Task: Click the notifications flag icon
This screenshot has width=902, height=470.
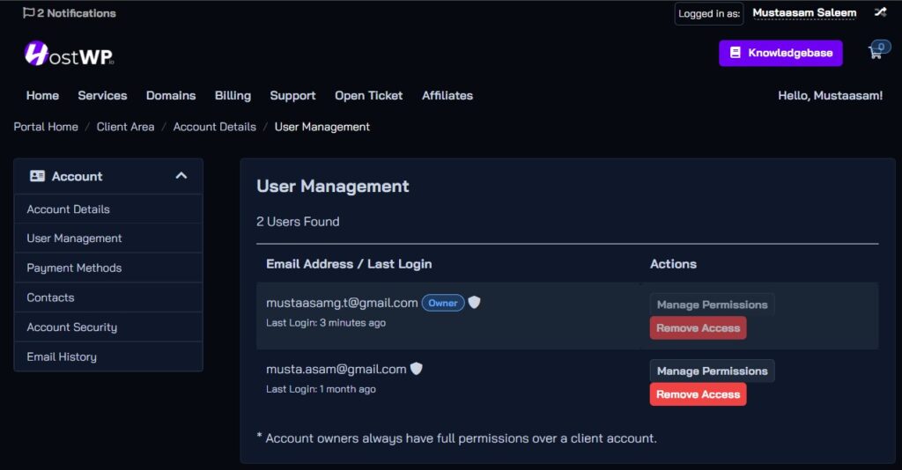Action: [28, 12]
